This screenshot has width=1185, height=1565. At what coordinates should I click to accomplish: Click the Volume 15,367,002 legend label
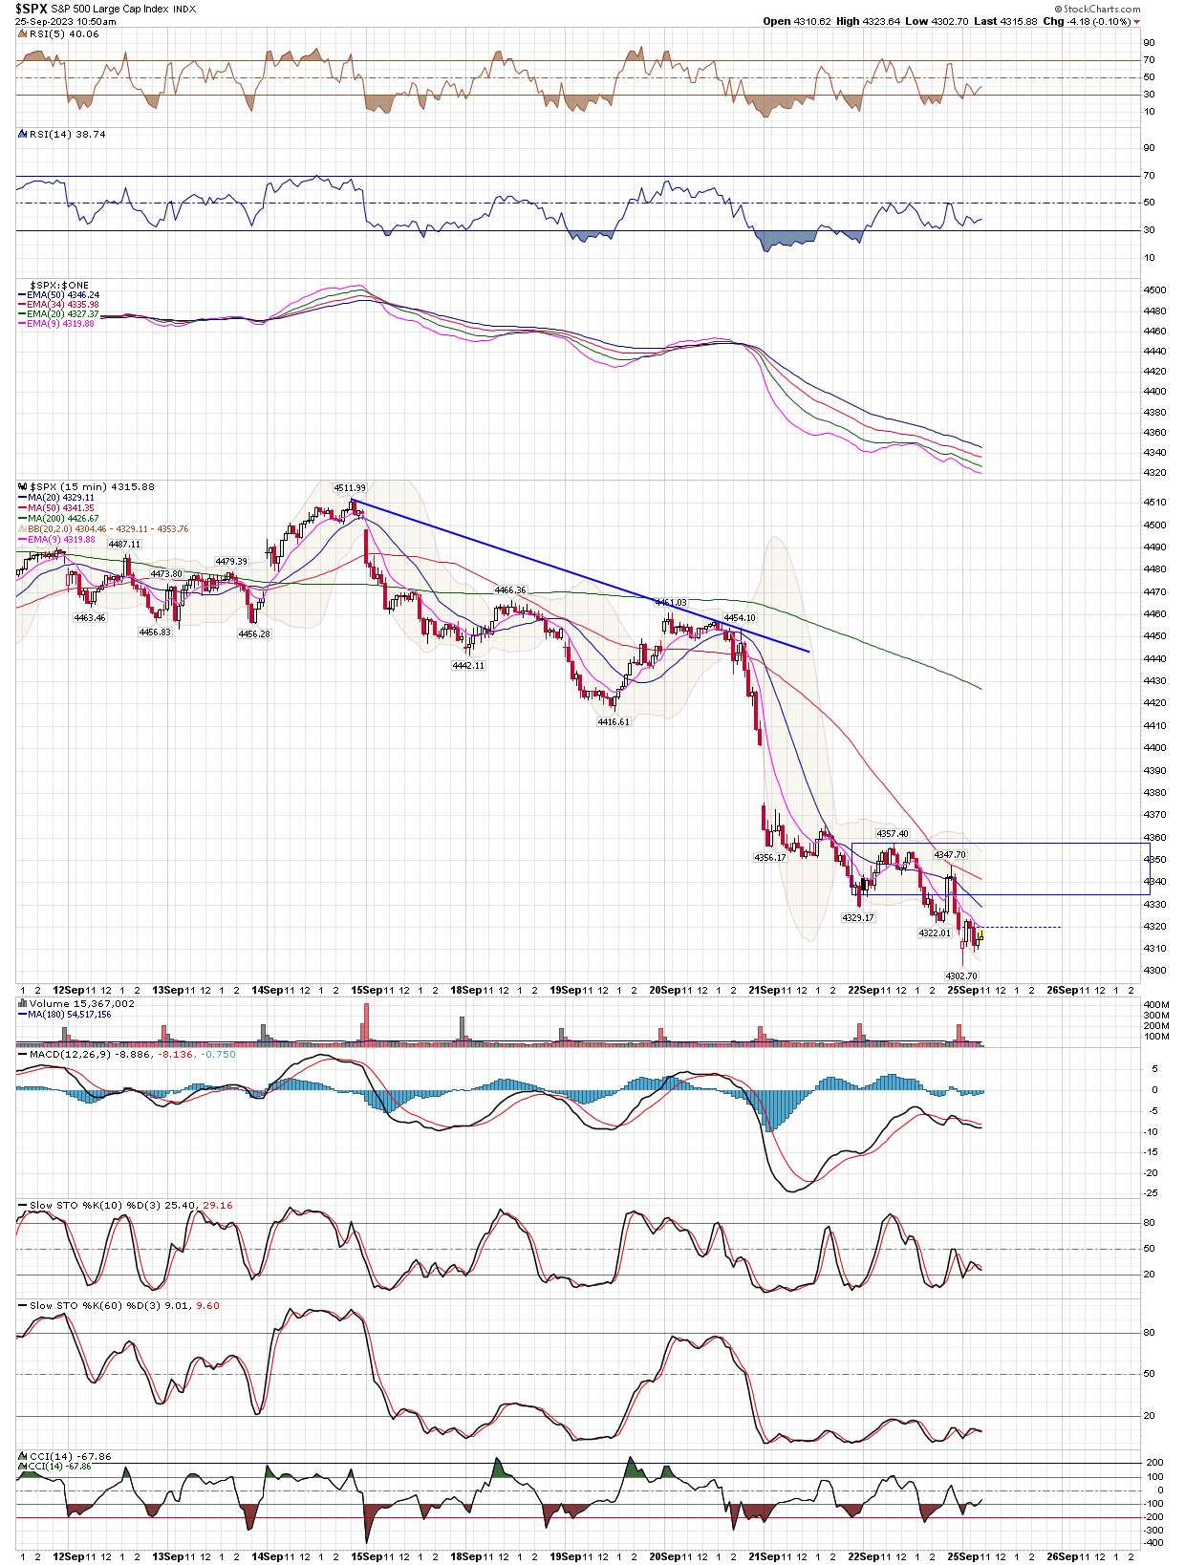click(x=82, y=1004)
